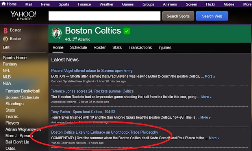Click More » on the Rockets story
252x151 pixels.
click(x=206, y=97)
